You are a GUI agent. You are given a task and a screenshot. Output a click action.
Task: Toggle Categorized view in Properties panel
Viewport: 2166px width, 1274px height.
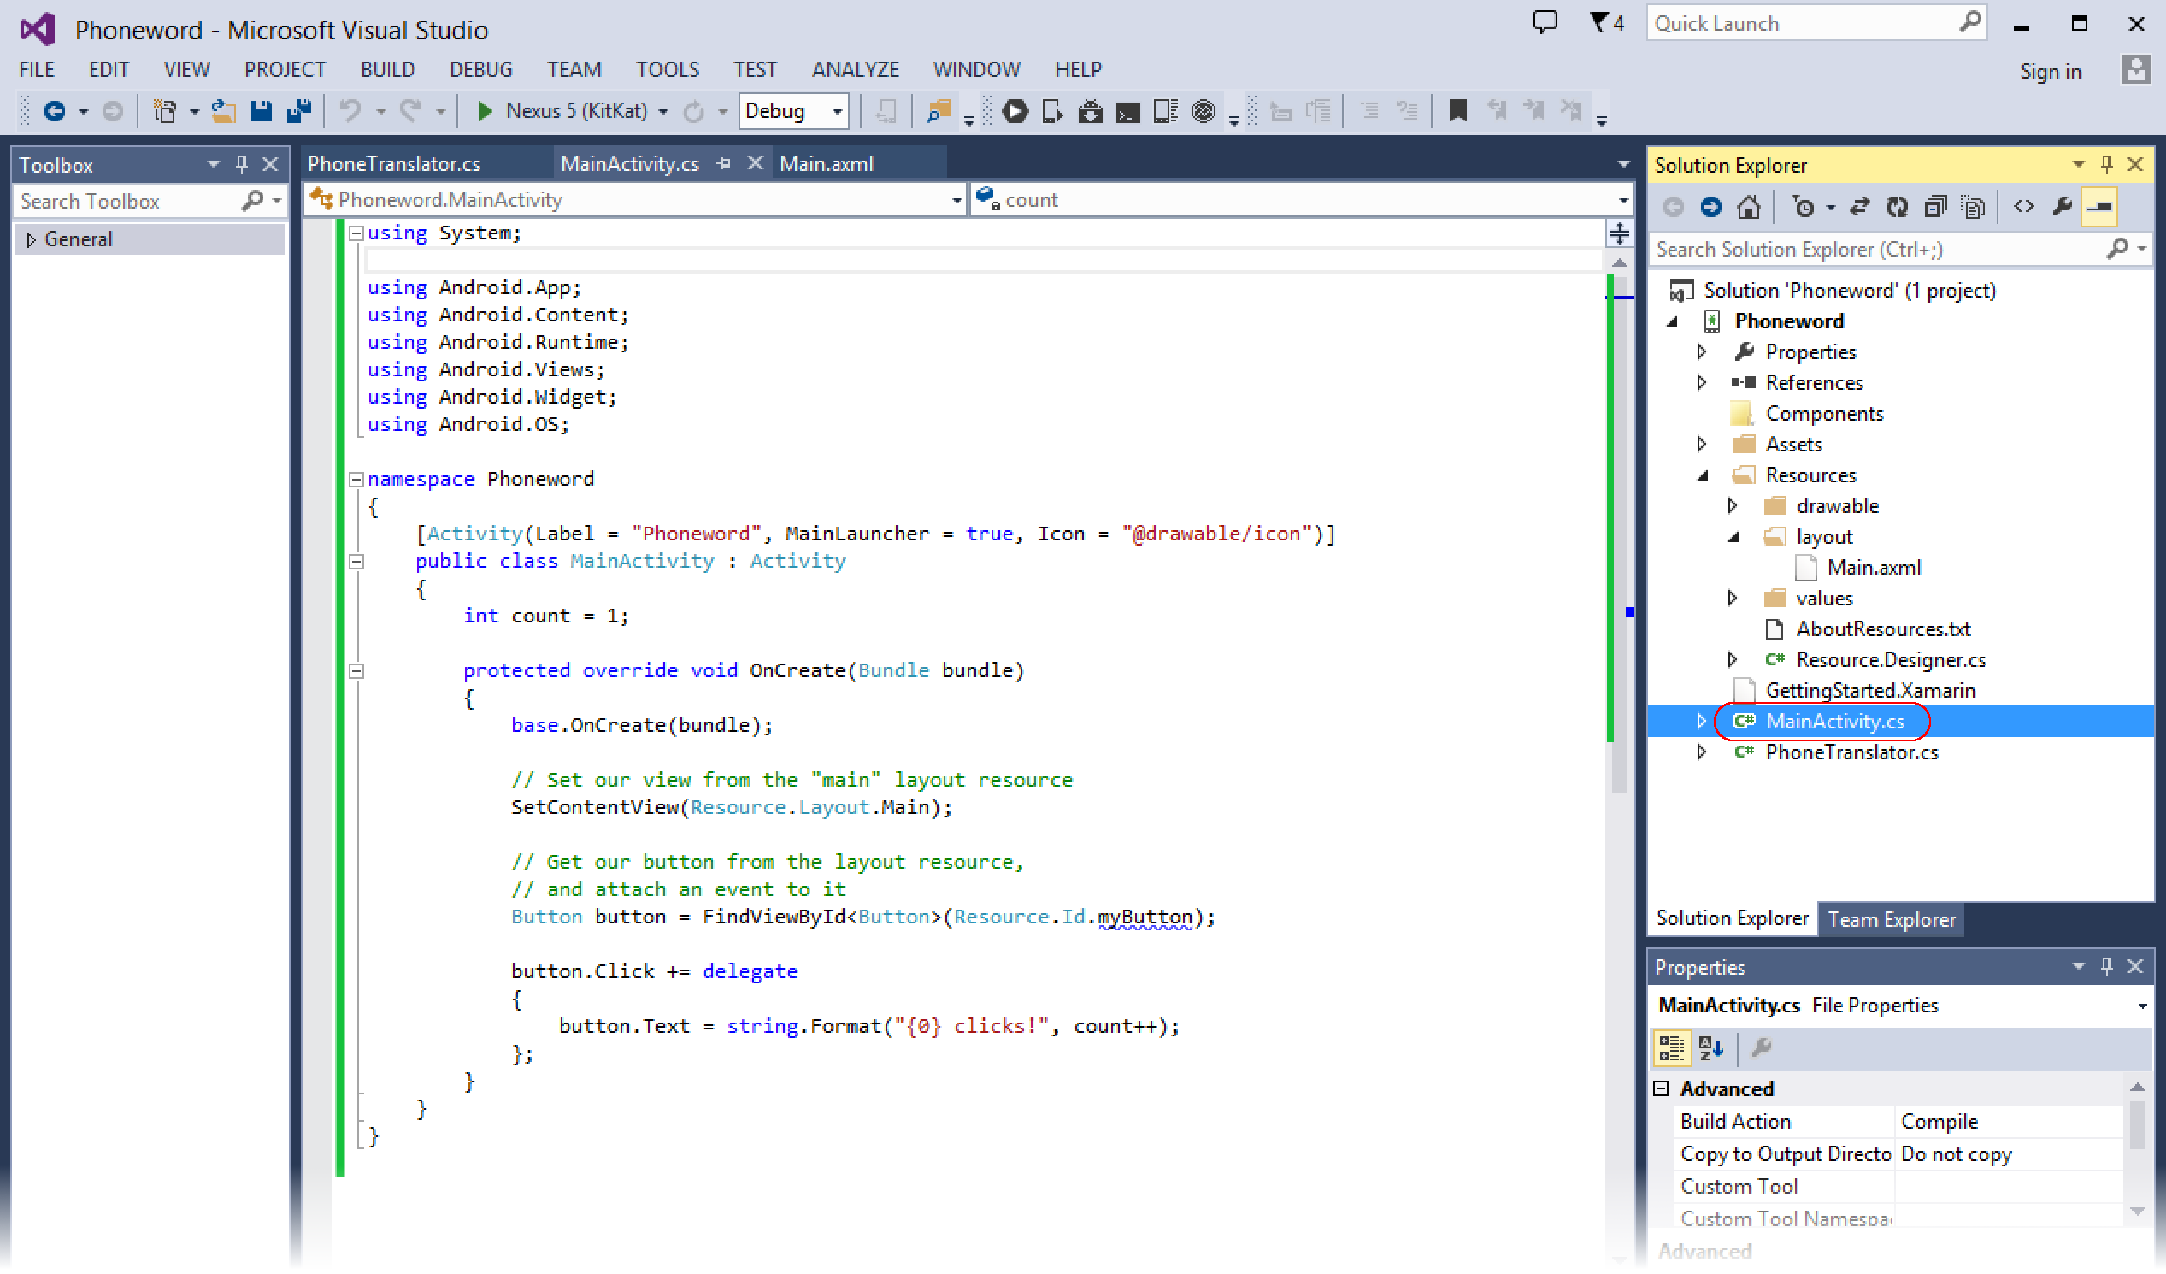[1672, 1048]
